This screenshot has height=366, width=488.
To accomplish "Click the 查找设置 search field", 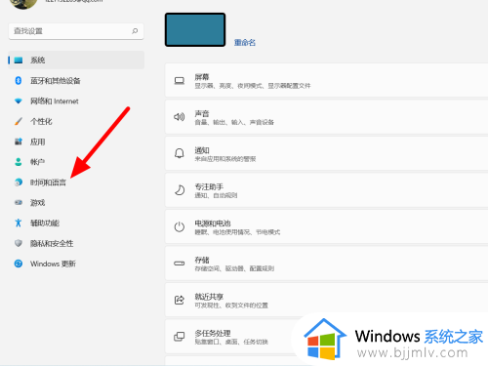I will pyautogui.click(x=76, y=31).
